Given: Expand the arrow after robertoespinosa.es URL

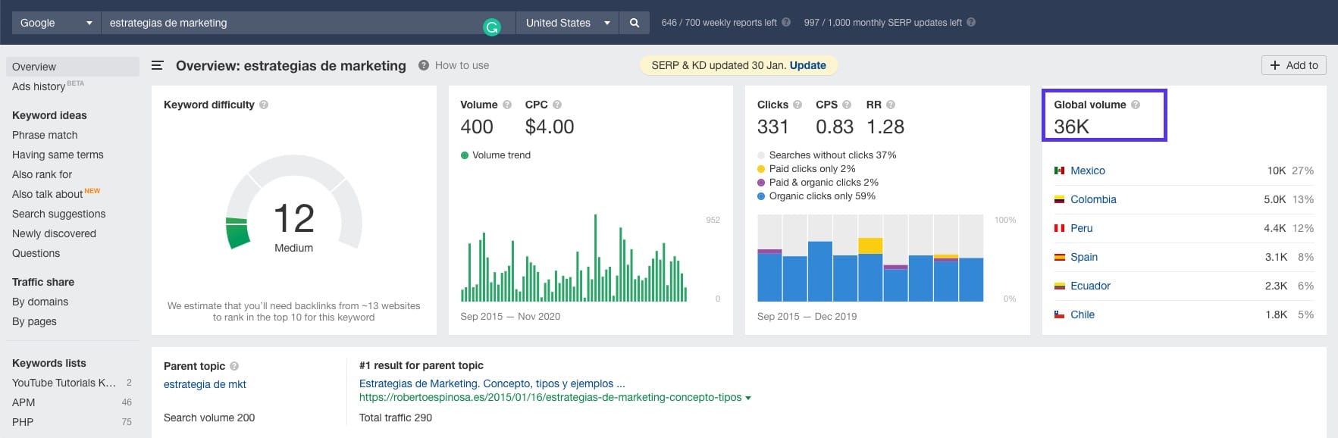Looking at the screenshot, I should click(x=748, y=398).
